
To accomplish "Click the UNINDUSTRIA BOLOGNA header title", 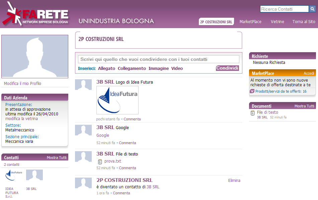I will pyautogui.click(x=116, y=21).
